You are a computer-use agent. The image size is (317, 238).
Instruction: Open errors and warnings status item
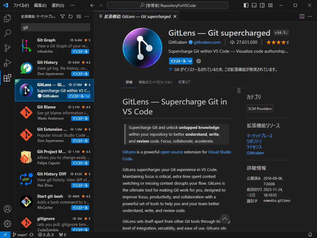[x=46, y=235]
